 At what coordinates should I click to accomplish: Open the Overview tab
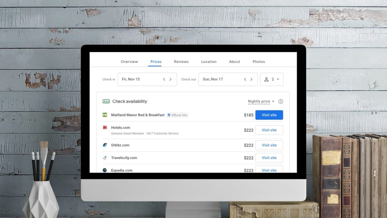(x=129, y=61)
